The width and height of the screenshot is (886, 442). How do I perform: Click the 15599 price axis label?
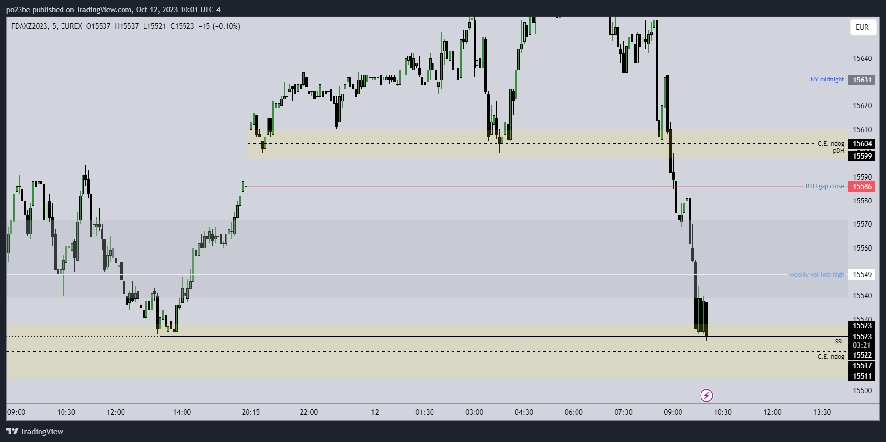click(x=862, y=156)
